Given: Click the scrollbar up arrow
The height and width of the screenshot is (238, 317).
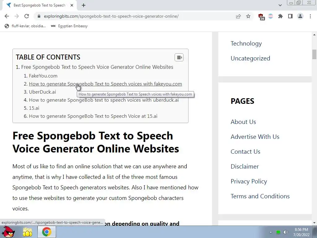Looking at the screenshot, I should pyautogui.click(x=314, y=35).
